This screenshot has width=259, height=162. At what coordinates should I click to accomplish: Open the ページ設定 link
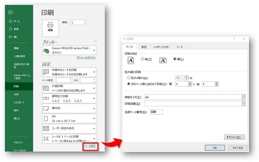pos(90,146)
